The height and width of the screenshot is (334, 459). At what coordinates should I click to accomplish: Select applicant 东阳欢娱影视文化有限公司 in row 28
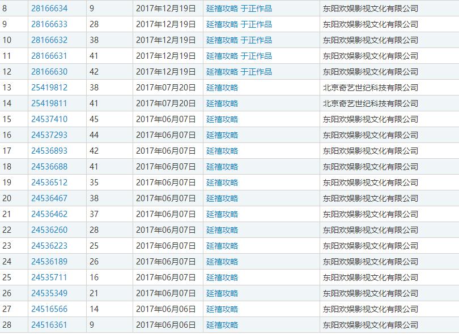(x=371, y=325)
